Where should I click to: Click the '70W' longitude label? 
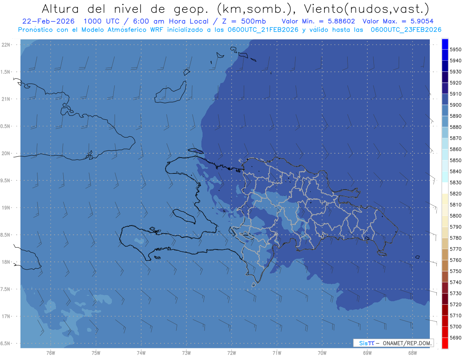coord(322,353)
